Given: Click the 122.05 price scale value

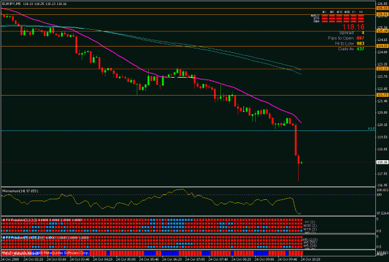Looking at the screenshot, I should pos(382,89).
